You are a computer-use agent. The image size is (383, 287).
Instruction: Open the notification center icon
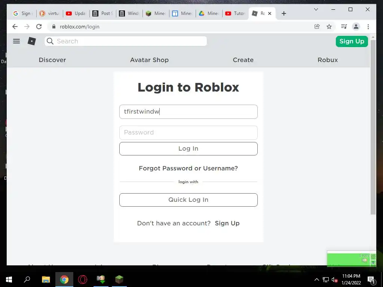pyautogui.click(x=371, y=280)
